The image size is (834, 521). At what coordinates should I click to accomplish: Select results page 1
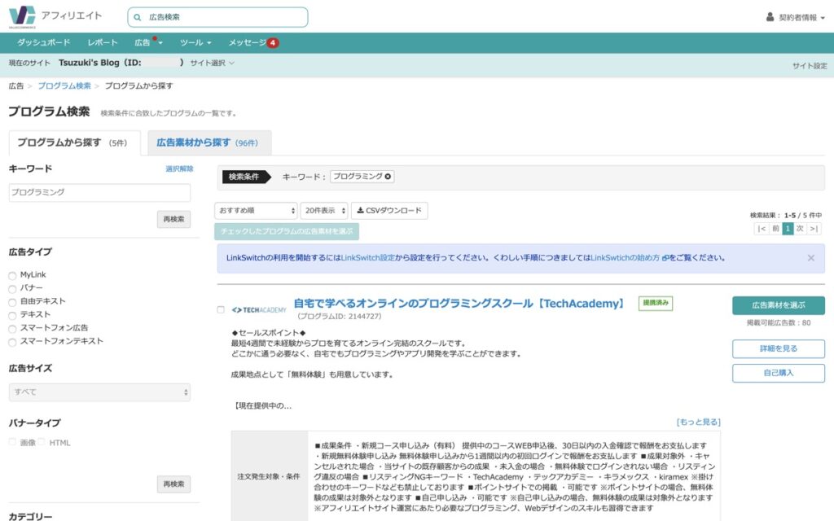point(788,229)
